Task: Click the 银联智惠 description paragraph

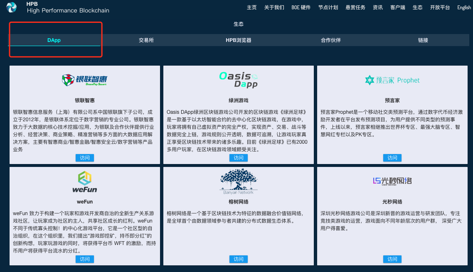Action: (x=84, y=130)
